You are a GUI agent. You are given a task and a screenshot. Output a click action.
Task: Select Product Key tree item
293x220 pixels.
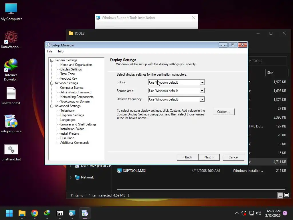click(69, 78)
